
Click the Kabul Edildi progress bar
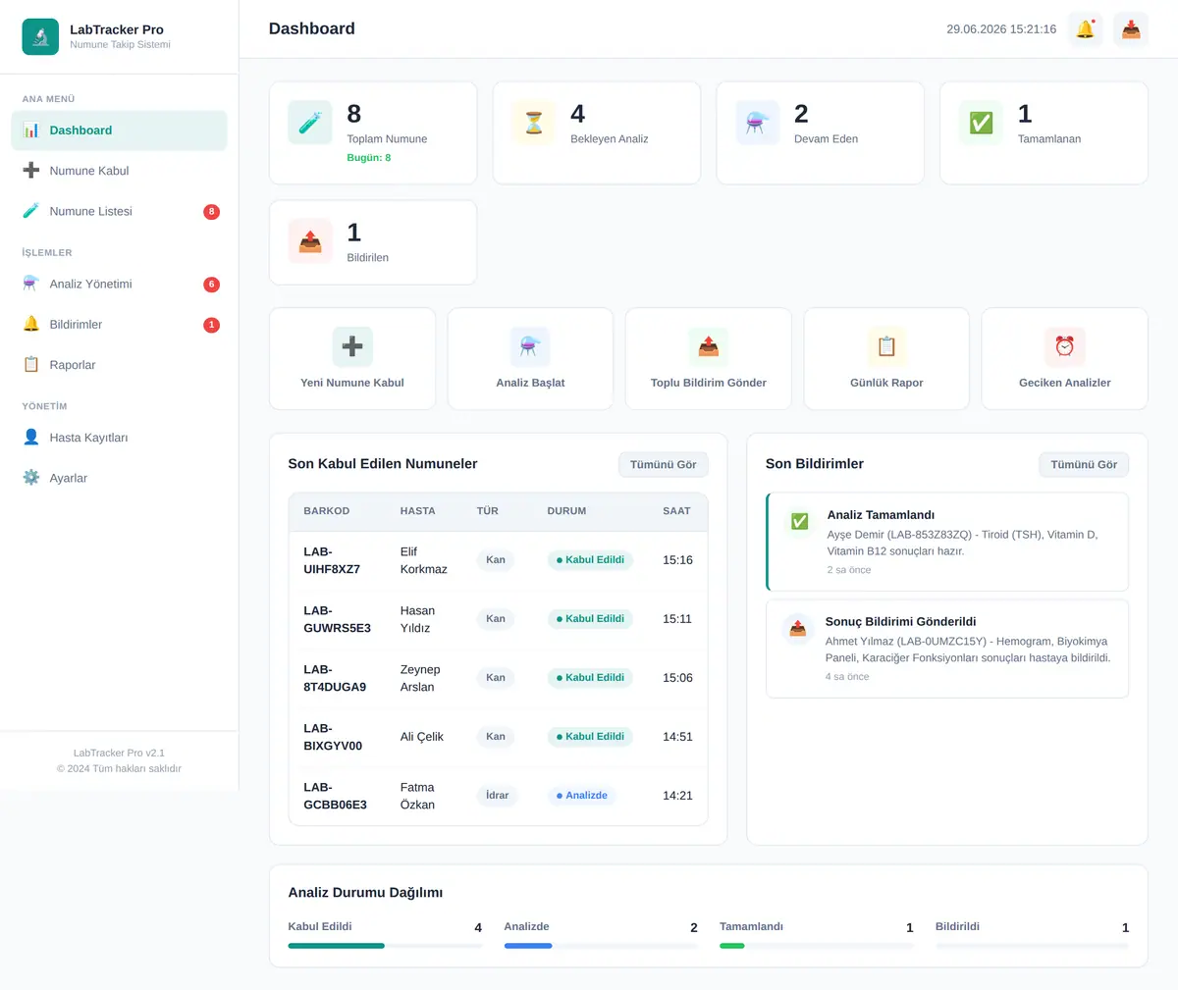point(385,946)
